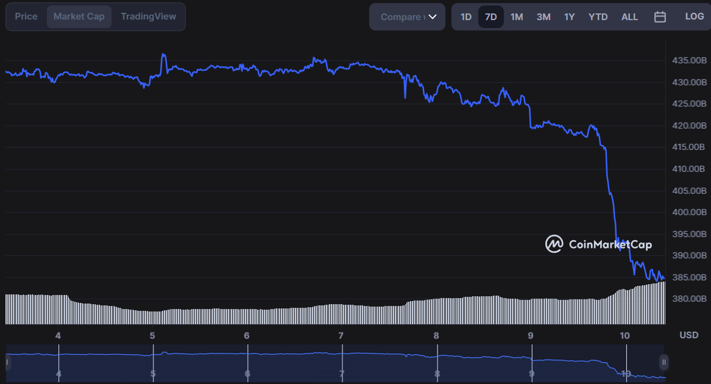Viewport: 711px width, 384px height.
Task: Select the YTD timeframe option
Action: (598, 16)
